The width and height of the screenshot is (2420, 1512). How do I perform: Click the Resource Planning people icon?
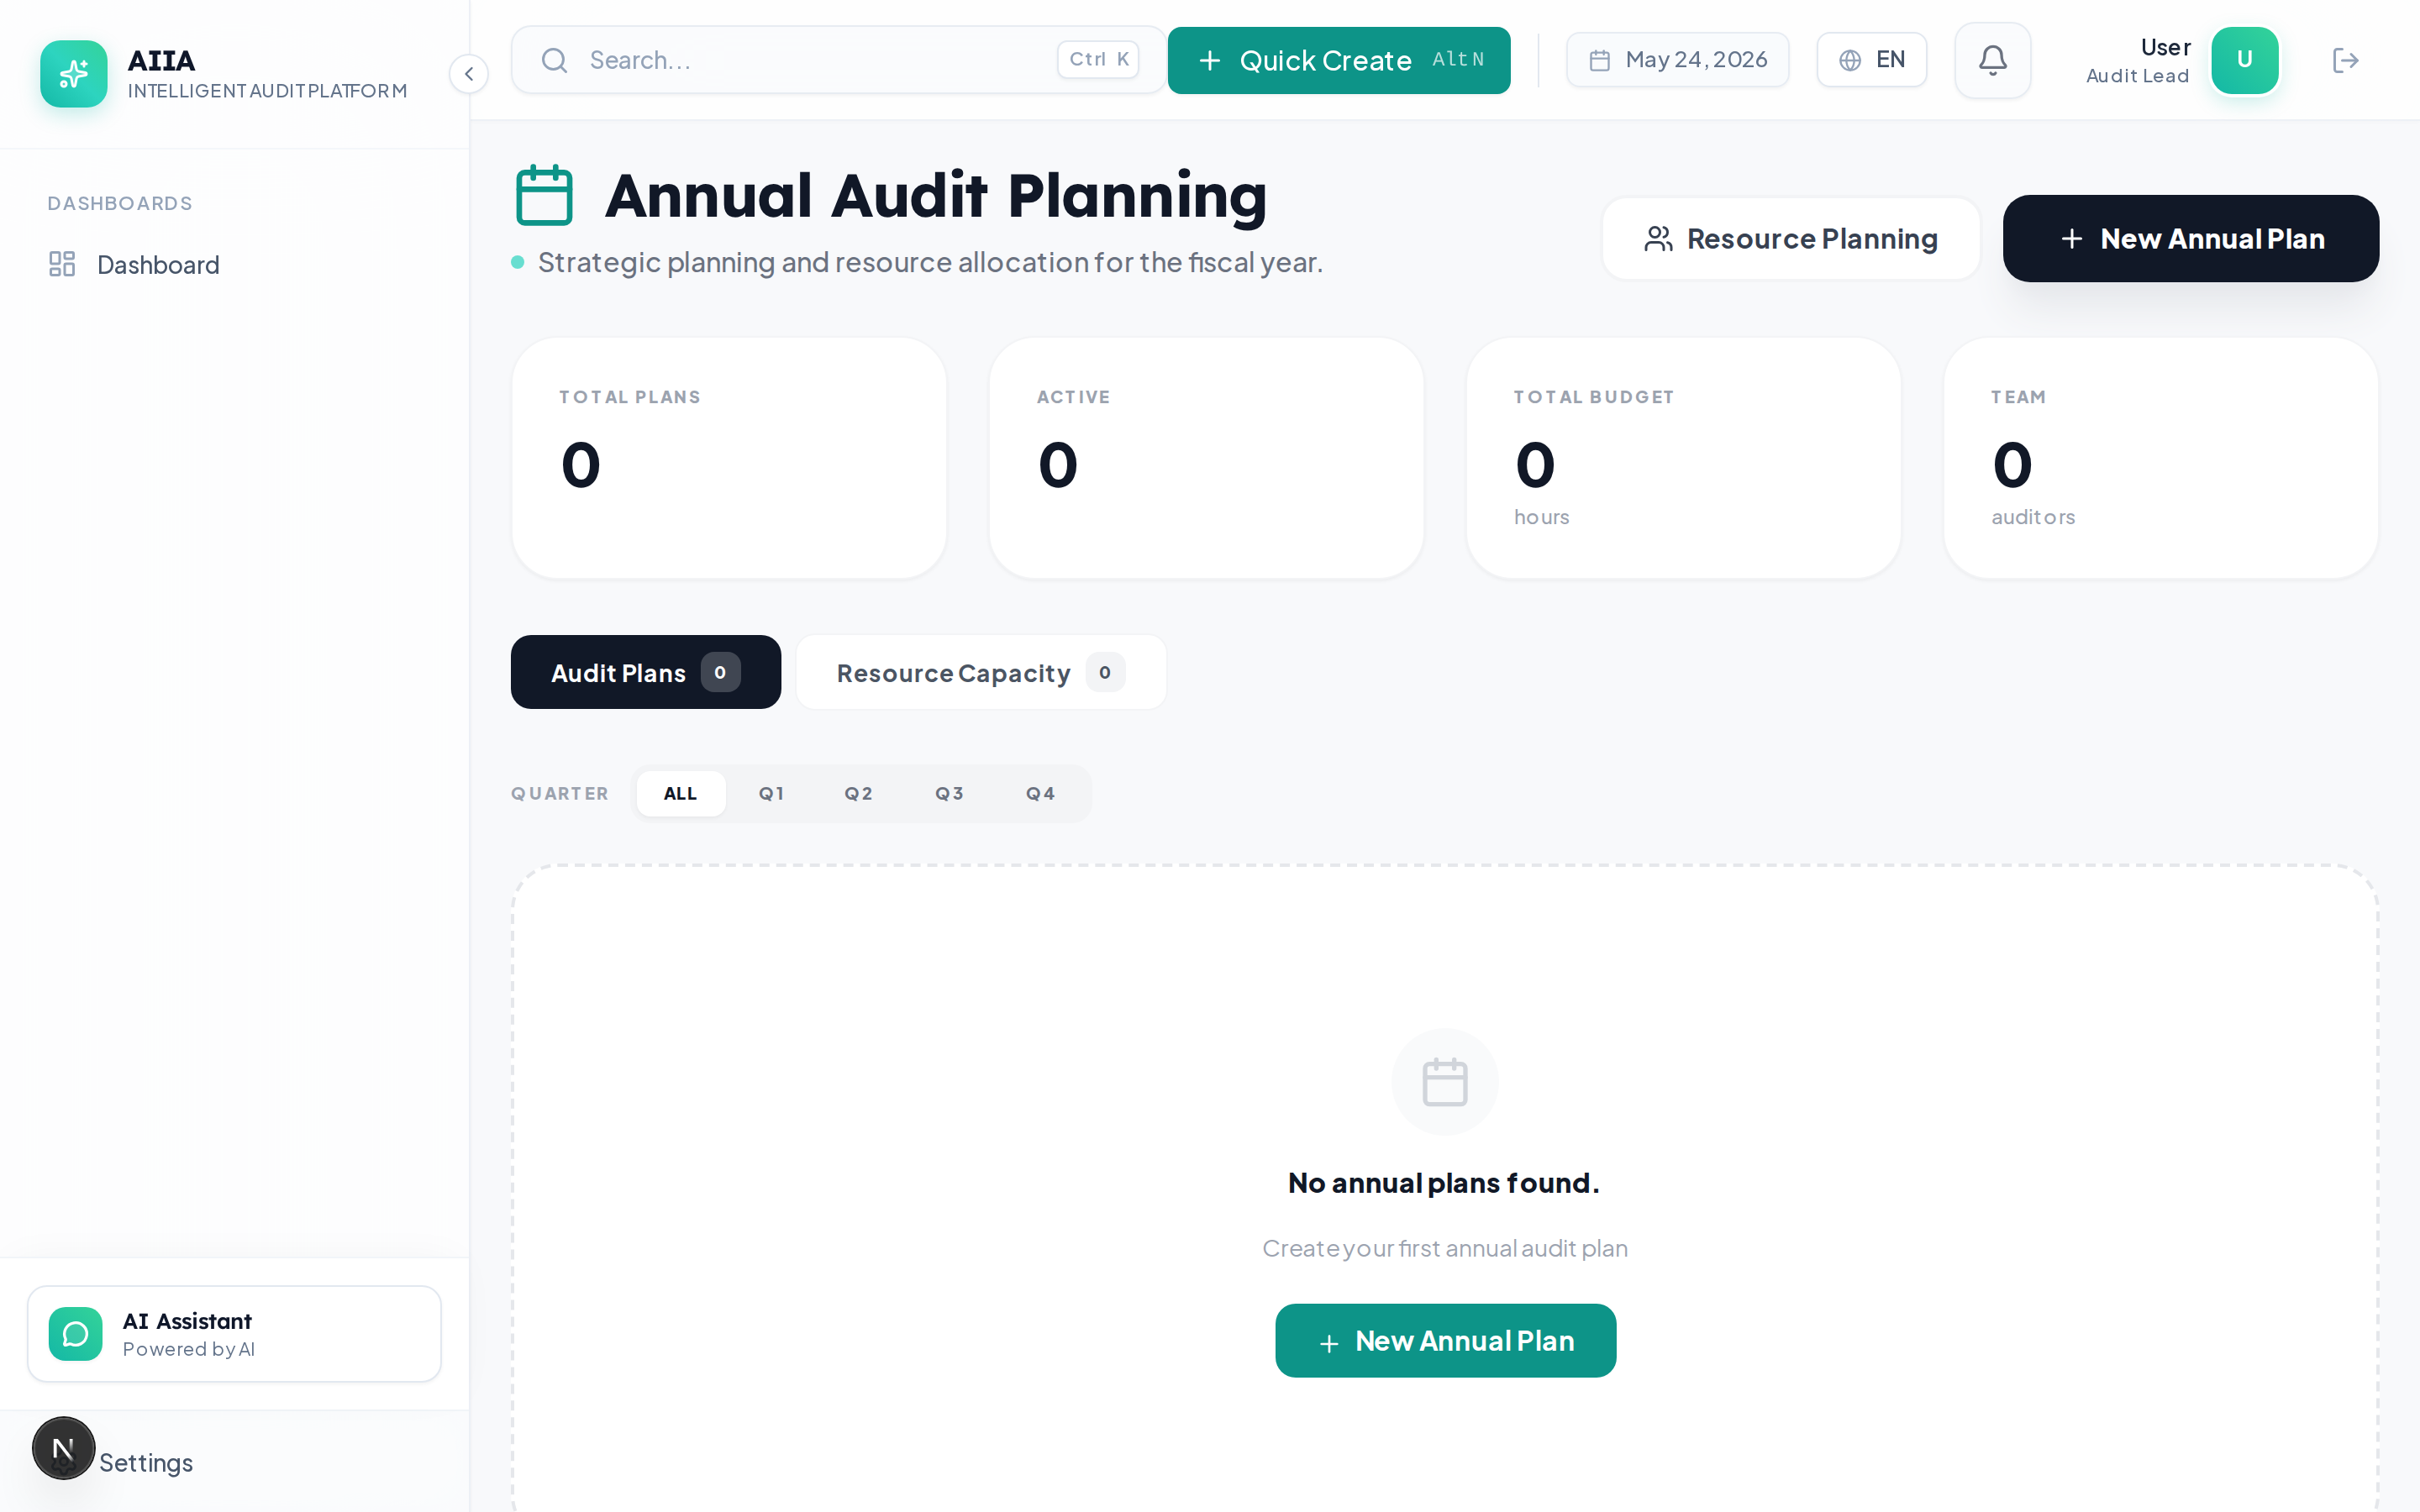coord(1658,239)
